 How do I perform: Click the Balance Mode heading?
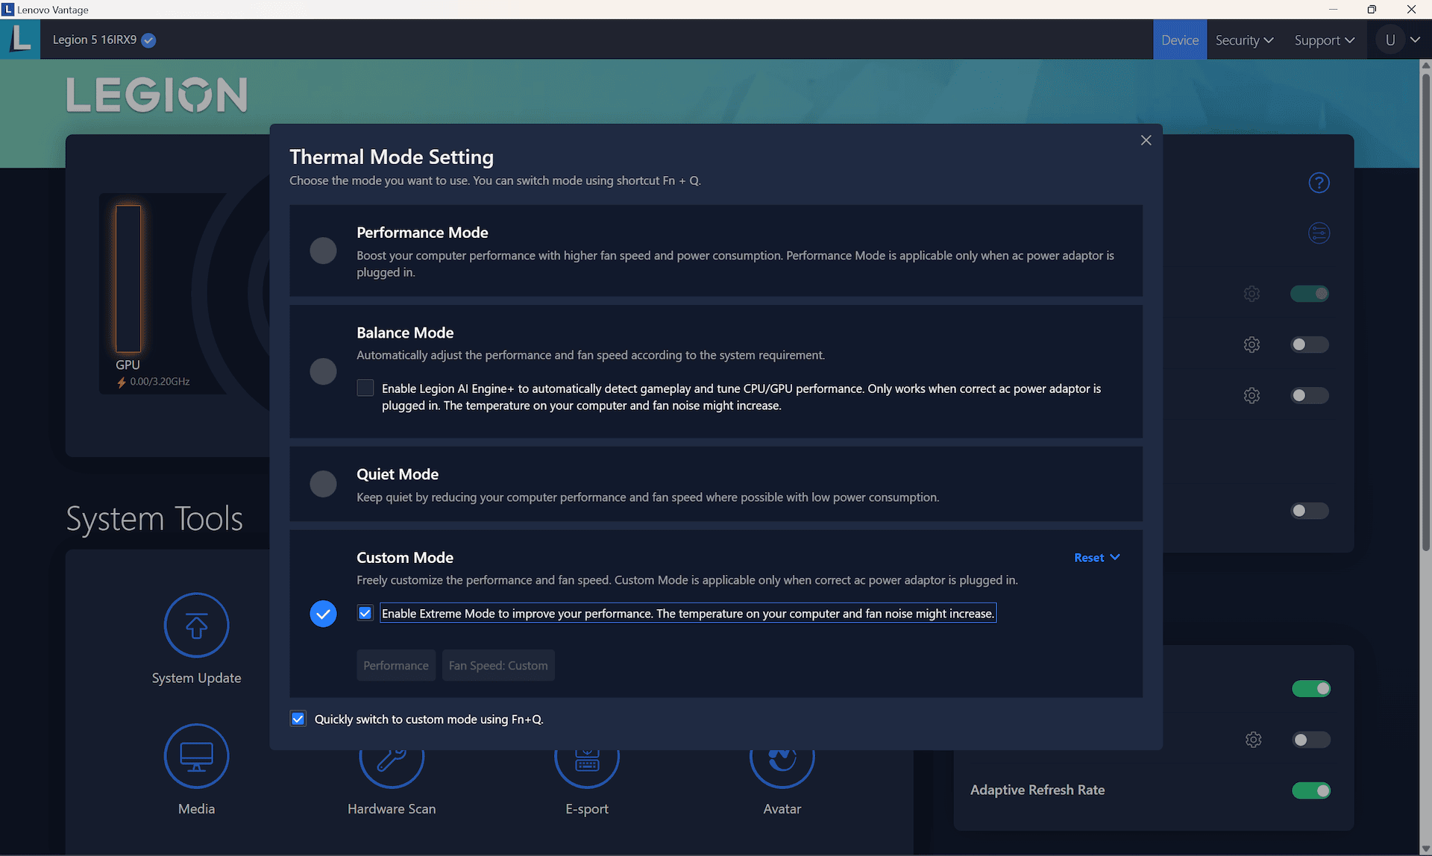coord(405,333)
